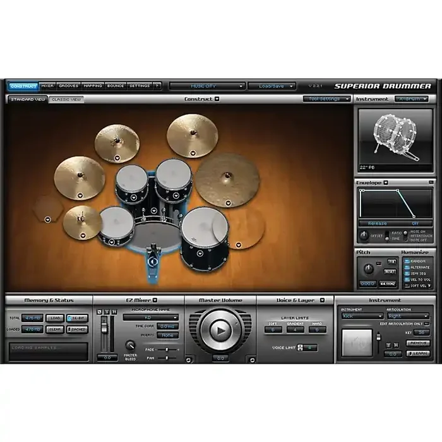This screenshot has width=442, height=442.
Task: Solo the EZ Mixer microphone channel
Action: pos(107,312)
